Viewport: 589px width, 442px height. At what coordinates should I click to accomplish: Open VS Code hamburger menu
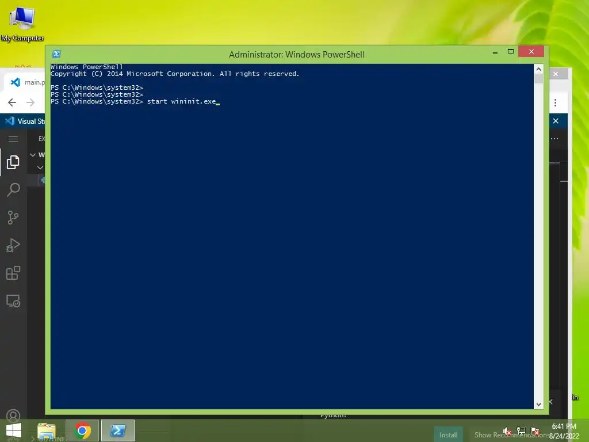[x=13, y=139]
